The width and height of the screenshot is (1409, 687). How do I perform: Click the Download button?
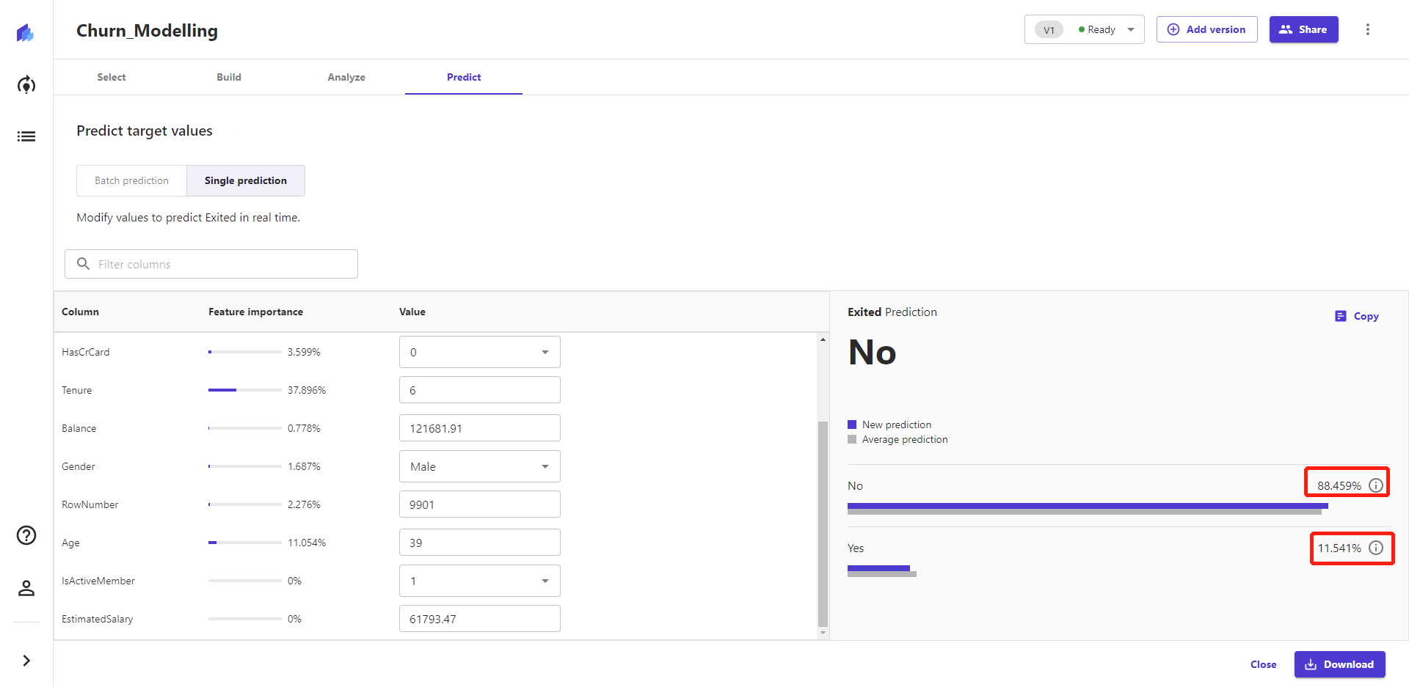(x=1340, y=664)
